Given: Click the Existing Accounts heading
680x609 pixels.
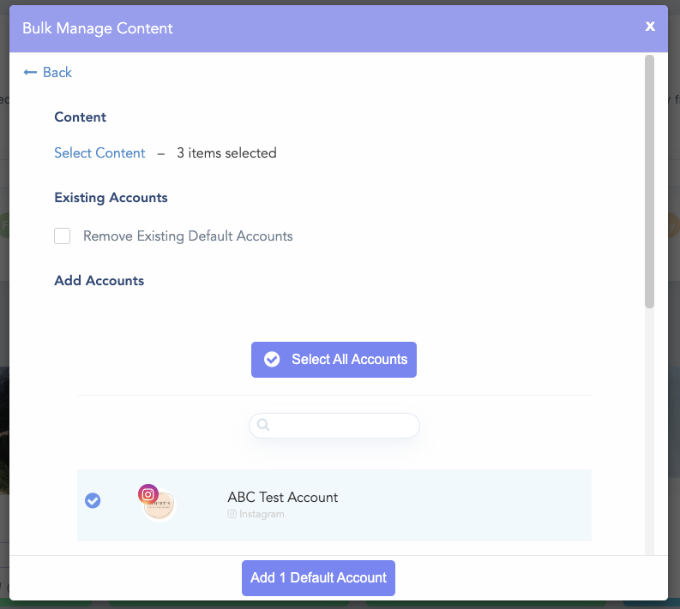Looking at the screenshot, I should [111, 198].
